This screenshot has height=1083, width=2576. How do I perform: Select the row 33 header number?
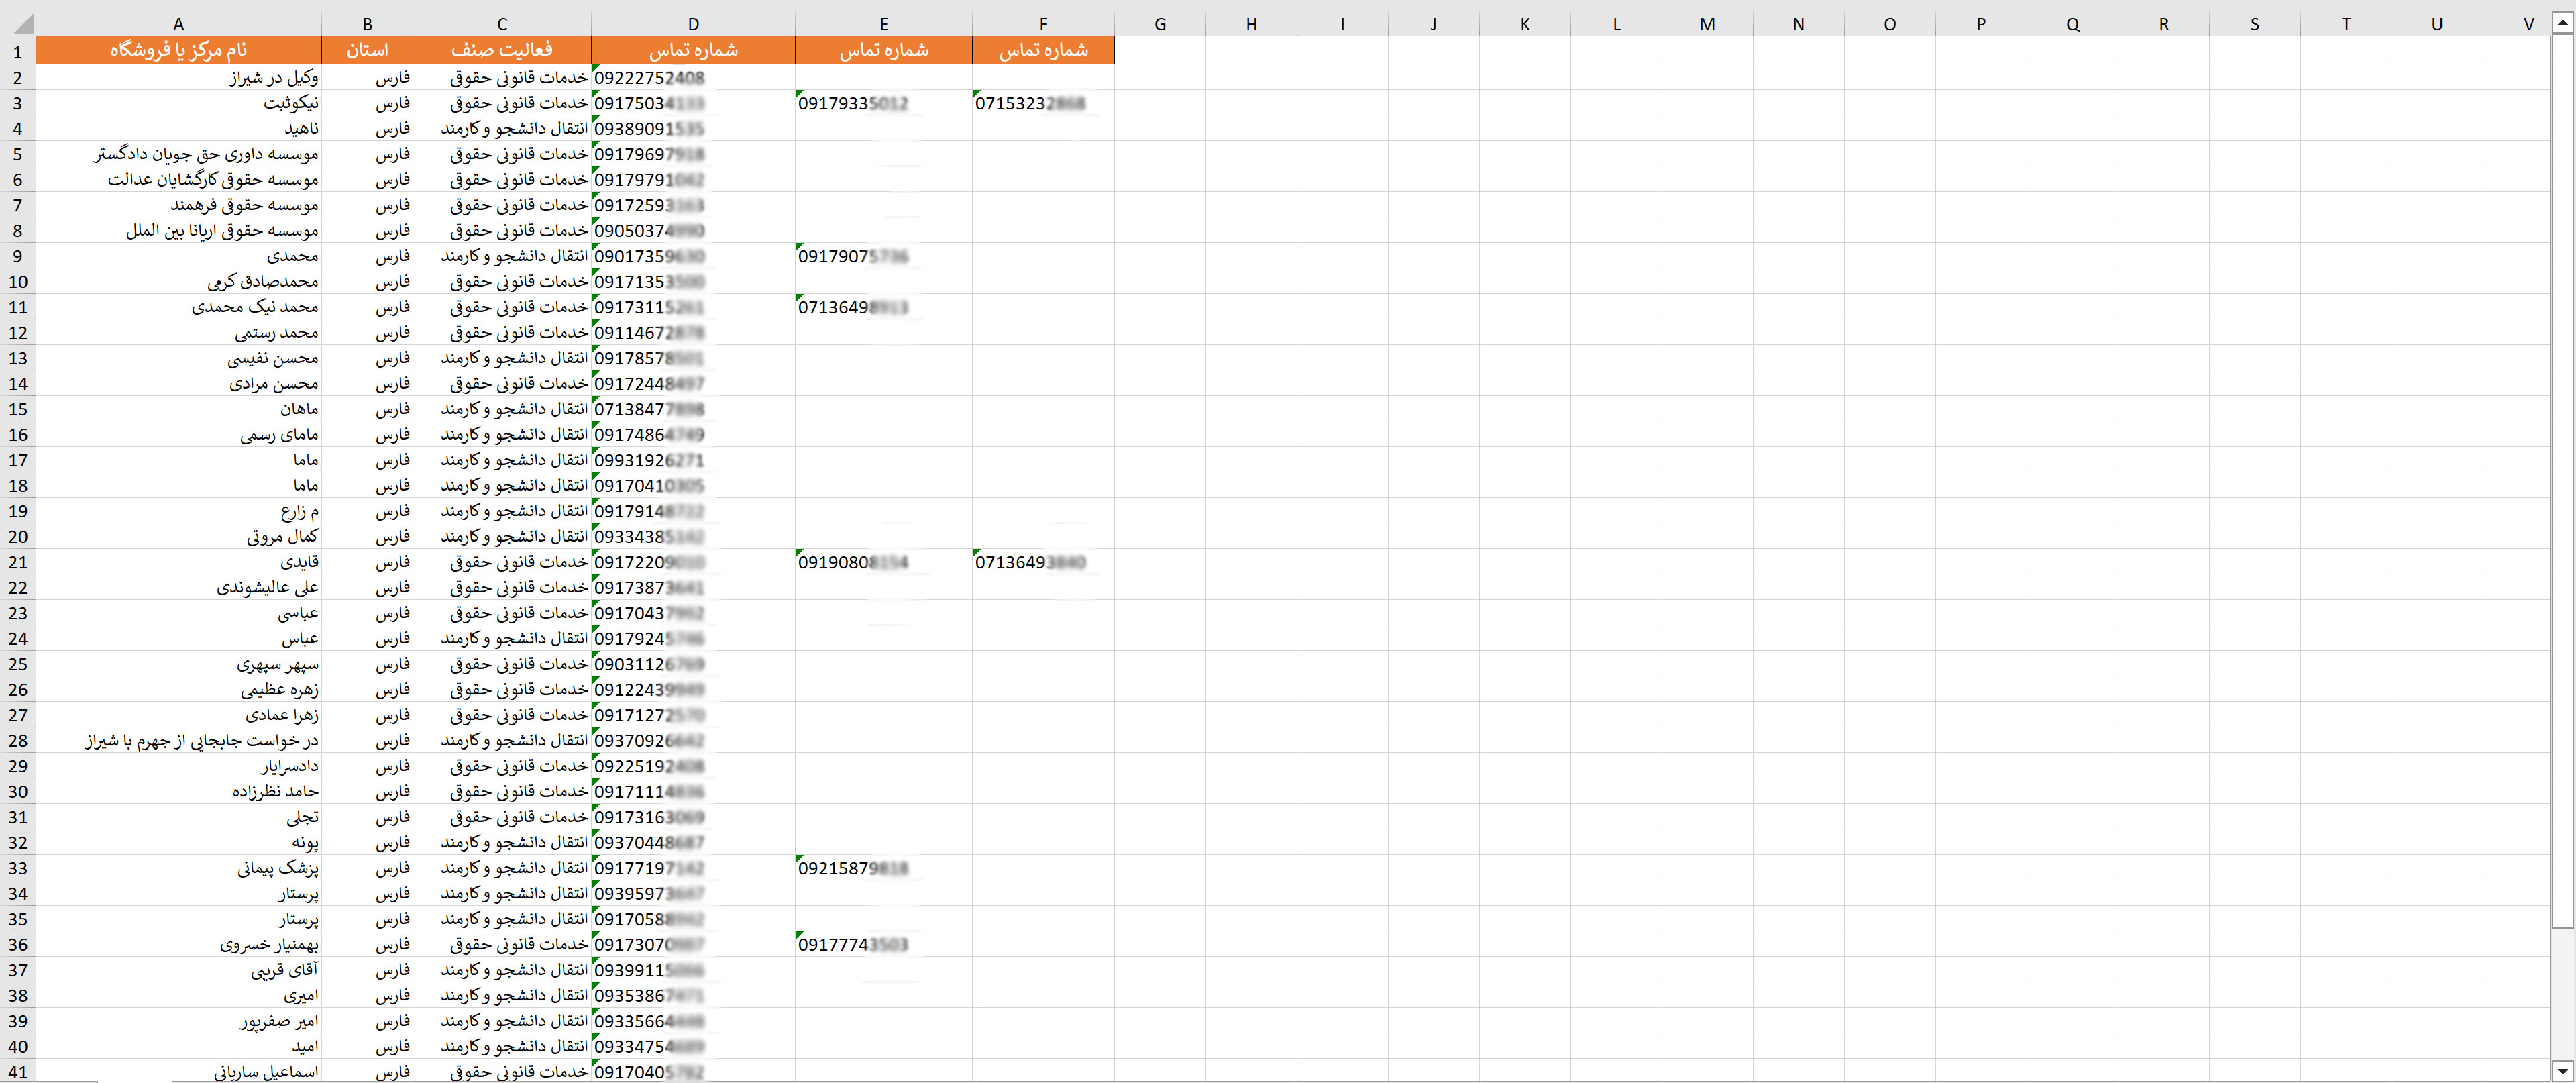click(x=18, y=868)
